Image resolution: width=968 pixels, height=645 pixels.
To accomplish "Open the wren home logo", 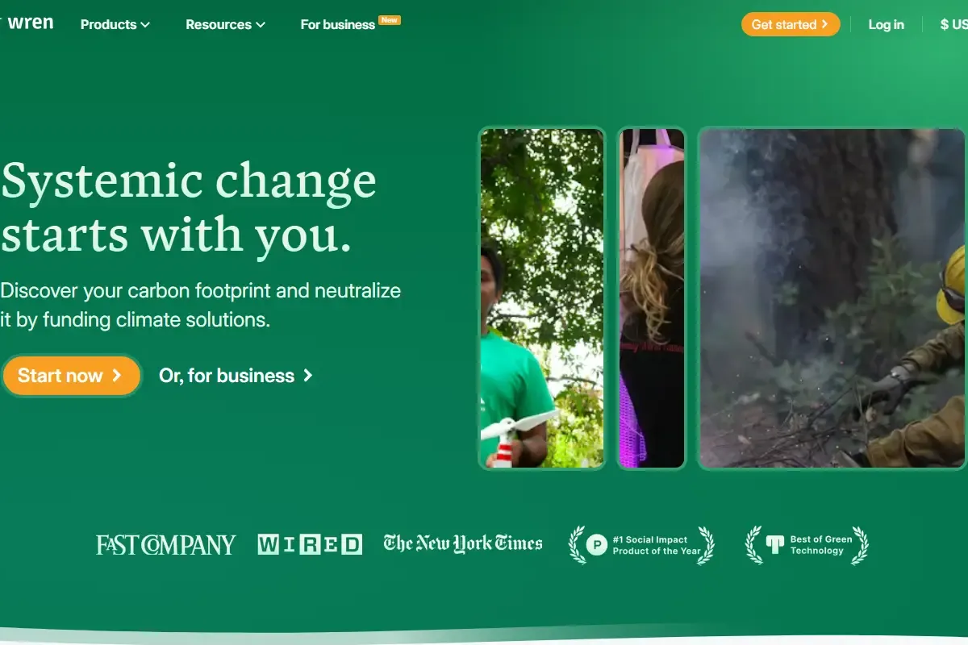I will point(27,23).
